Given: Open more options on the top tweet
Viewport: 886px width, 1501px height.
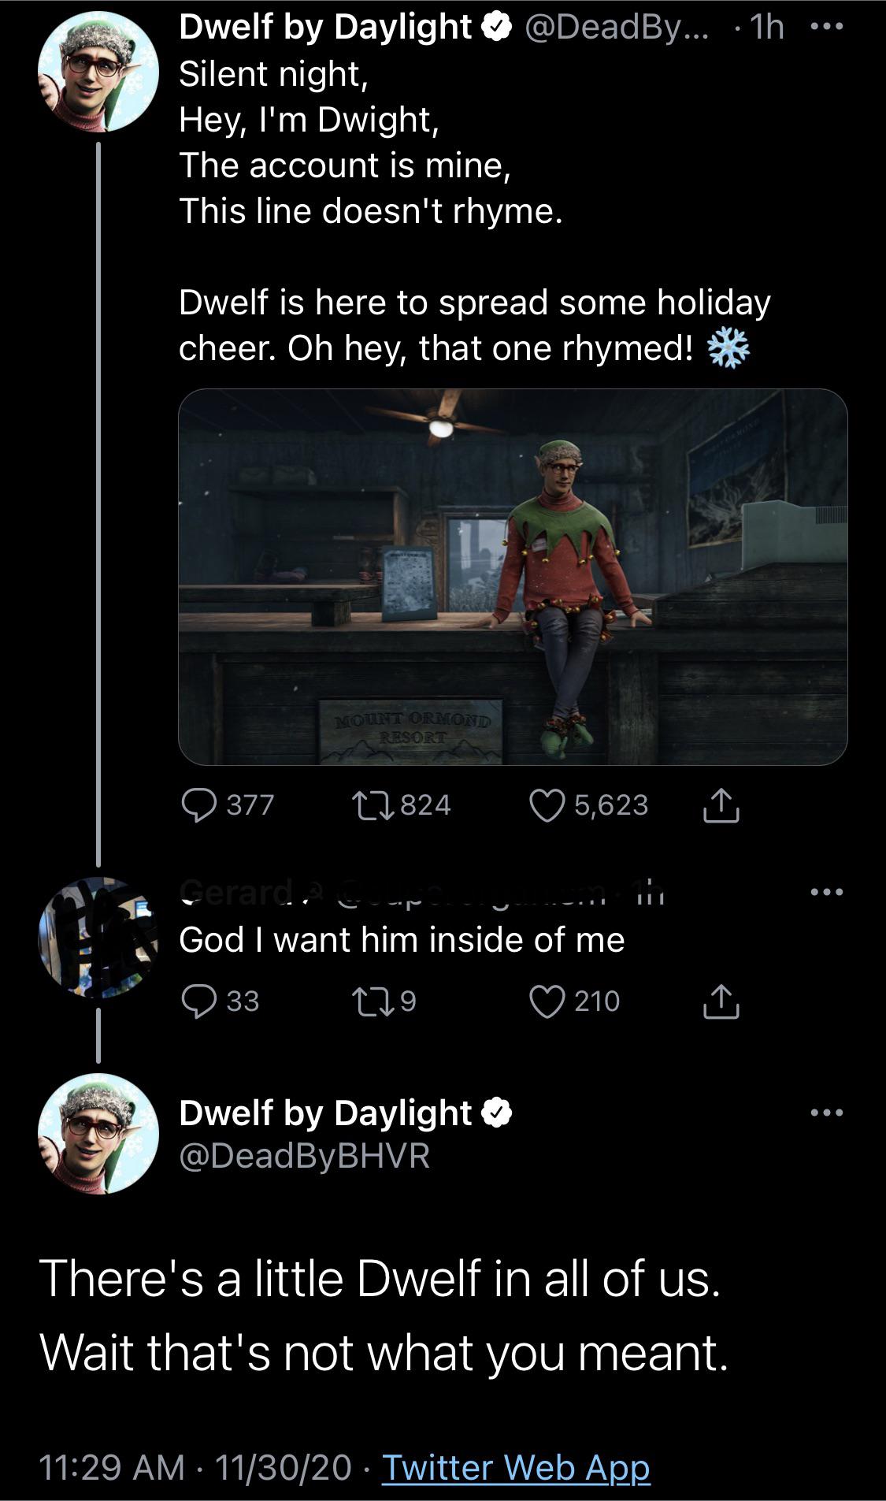Looking at the screenshot, I should [x=827, y=27].
